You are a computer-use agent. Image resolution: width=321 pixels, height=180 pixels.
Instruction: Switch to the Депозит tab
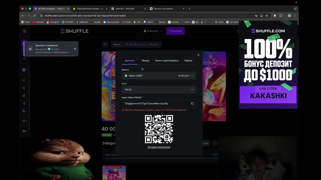[130, 60]
